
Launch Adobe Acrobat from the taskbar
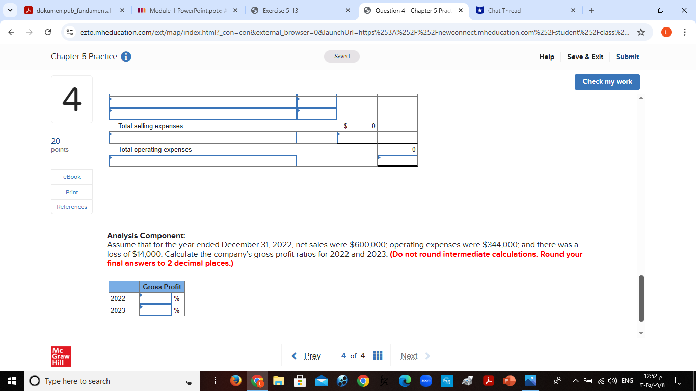point(489,381)
